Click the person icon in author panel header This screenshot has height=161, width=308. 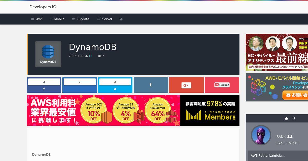[x=286, y=118]
